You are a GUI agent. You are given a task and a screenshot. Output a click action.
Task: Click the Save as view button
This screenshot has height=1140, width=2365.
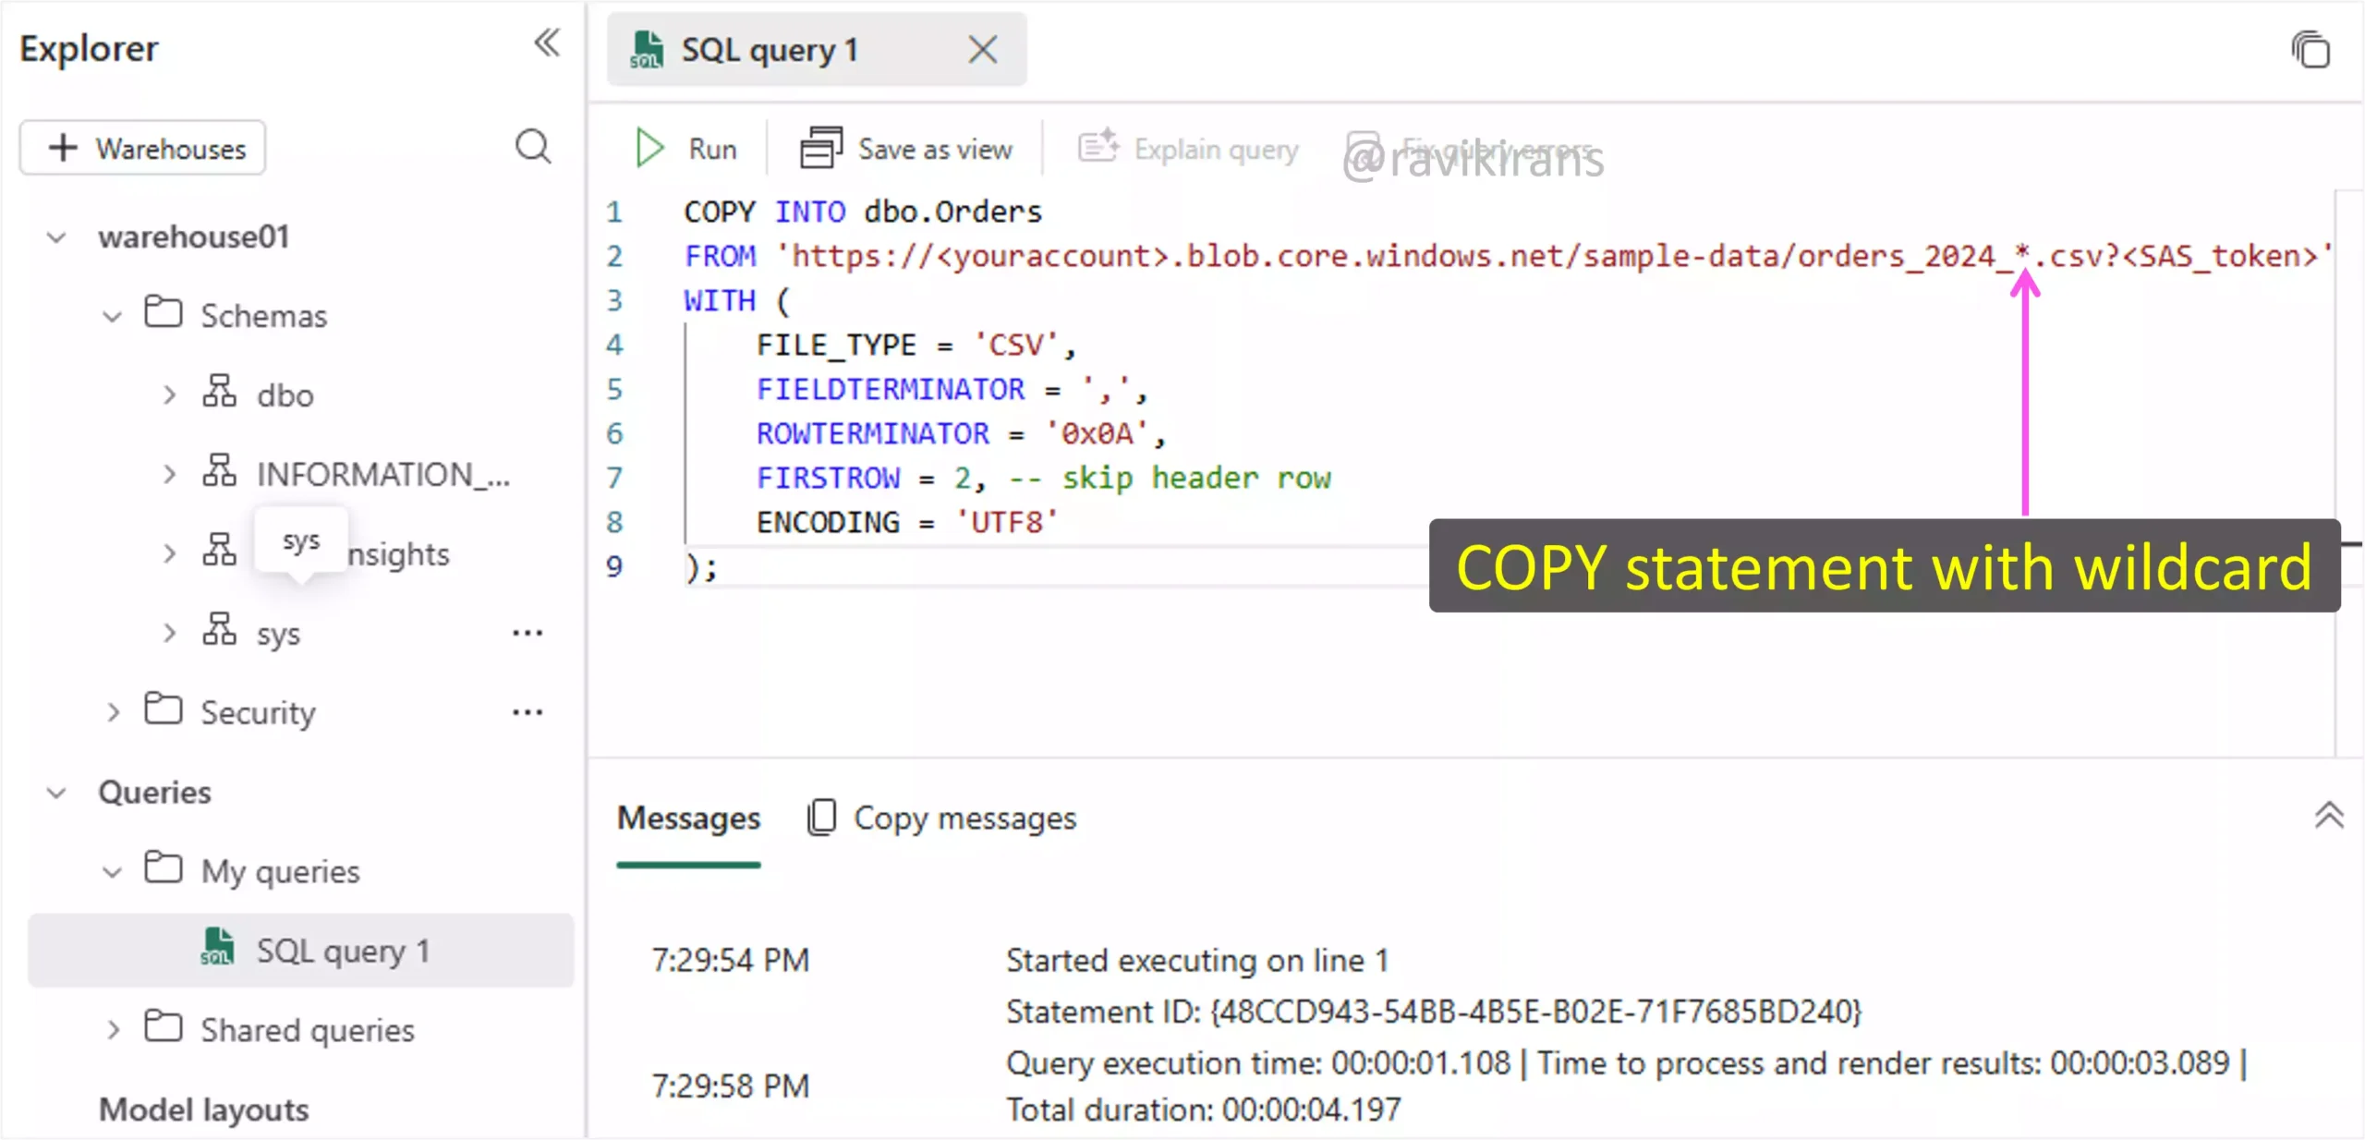pyautogui.click(x=906, y=149)
